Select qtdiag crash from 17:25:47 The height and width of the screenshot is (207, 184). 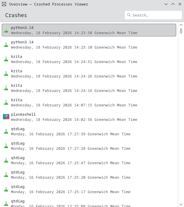(71, 160)
